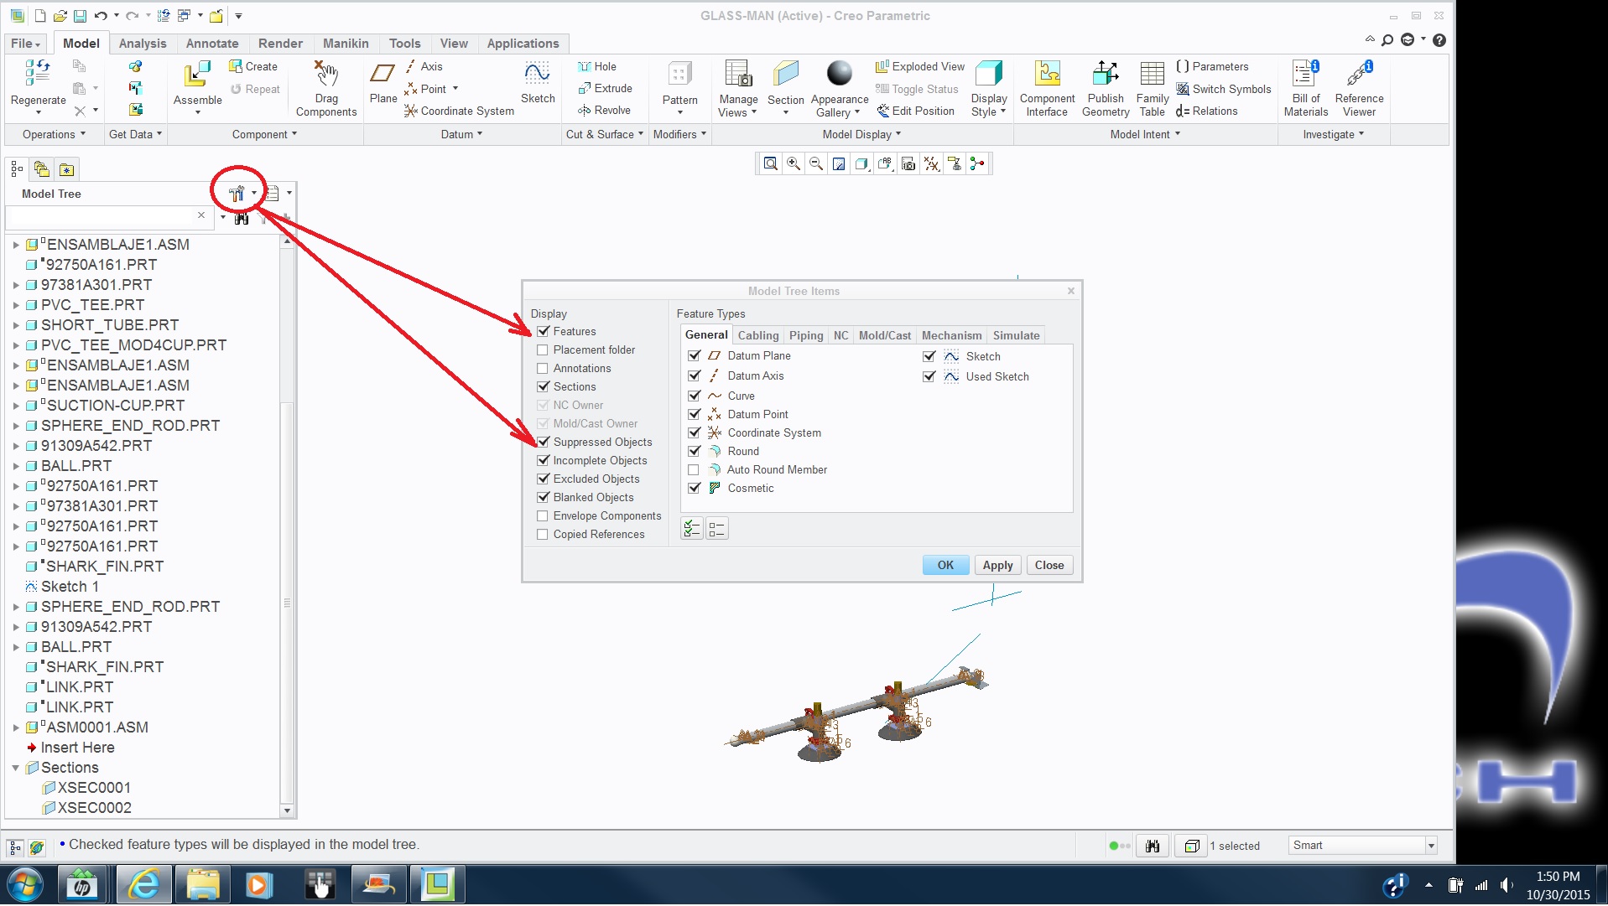Click the Pattern tool icon
This screenshot has width=1608, height=906.
click(679, 74)
